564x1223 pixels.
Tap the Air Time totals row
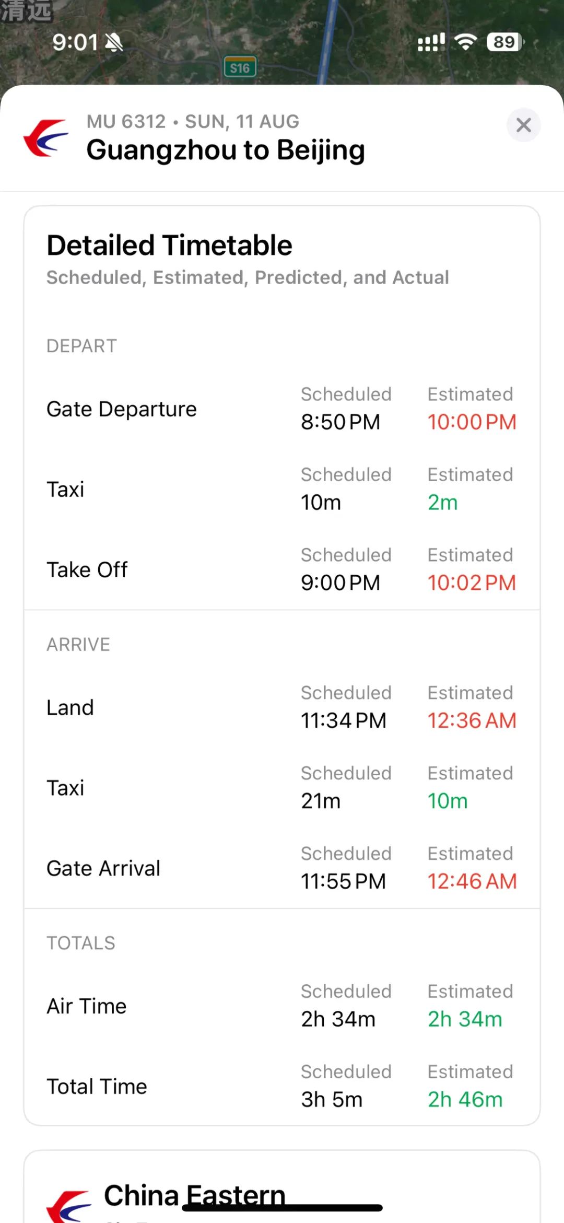[282, 1006]
